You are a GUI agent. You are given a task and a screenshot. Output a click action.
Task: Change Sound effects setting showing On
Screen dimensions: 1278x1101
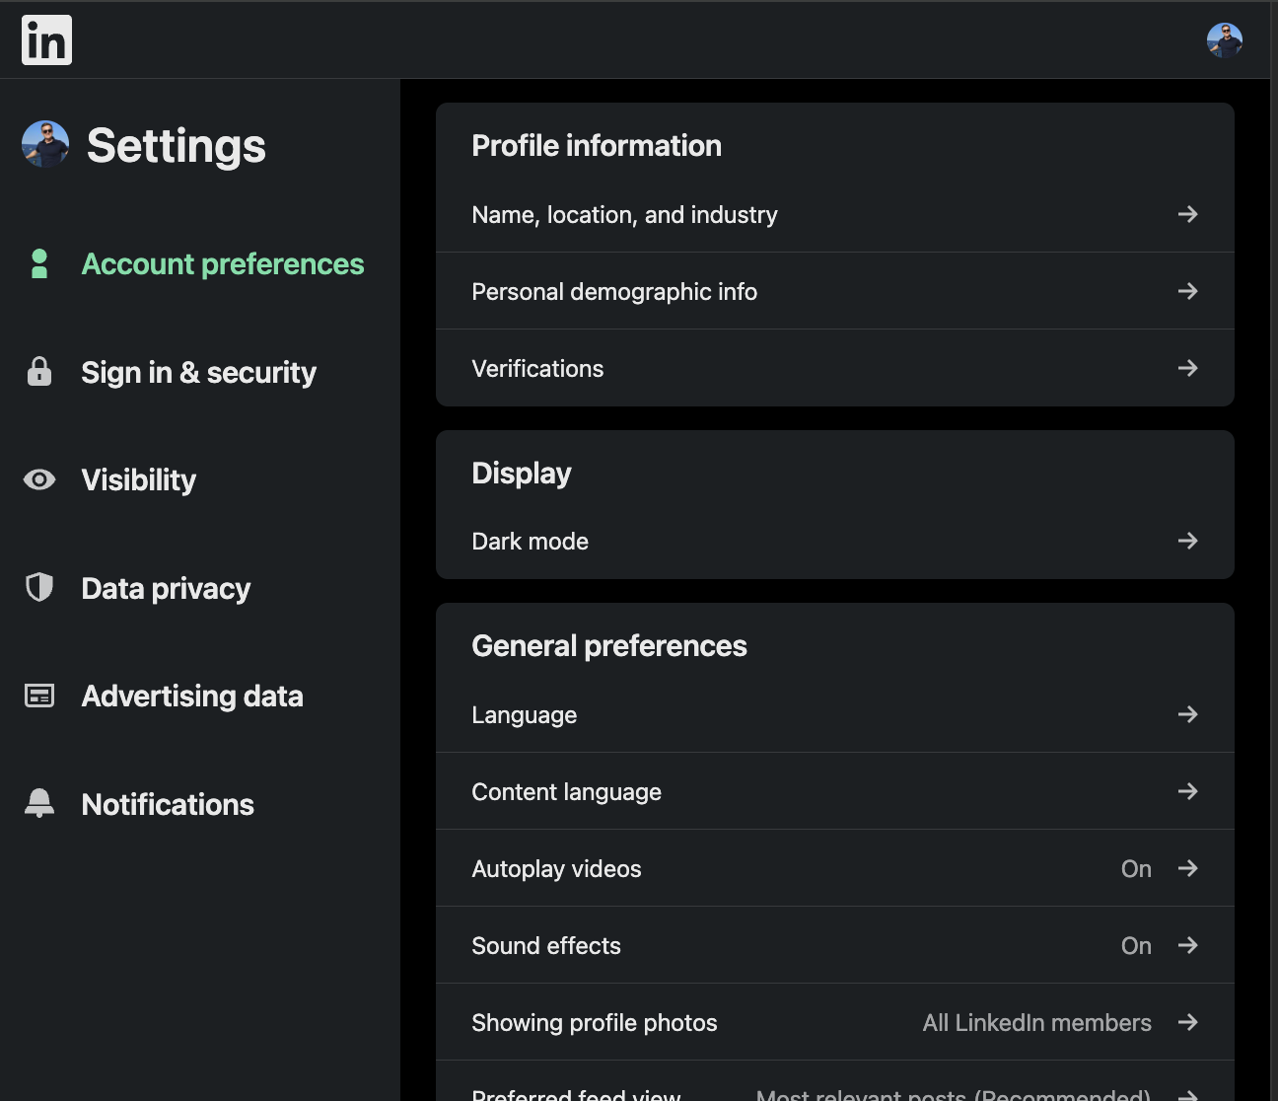(x=1136, y=946)
